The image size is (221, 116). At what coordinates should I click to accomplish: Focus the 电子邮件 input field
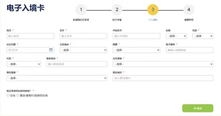pyautogui.click(x=189, y=50)
